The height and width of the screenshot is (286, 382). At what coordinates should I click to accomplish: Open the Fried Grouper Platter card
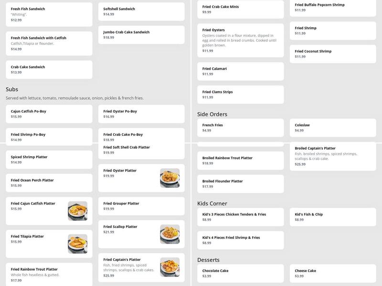(x=141, y=206)
